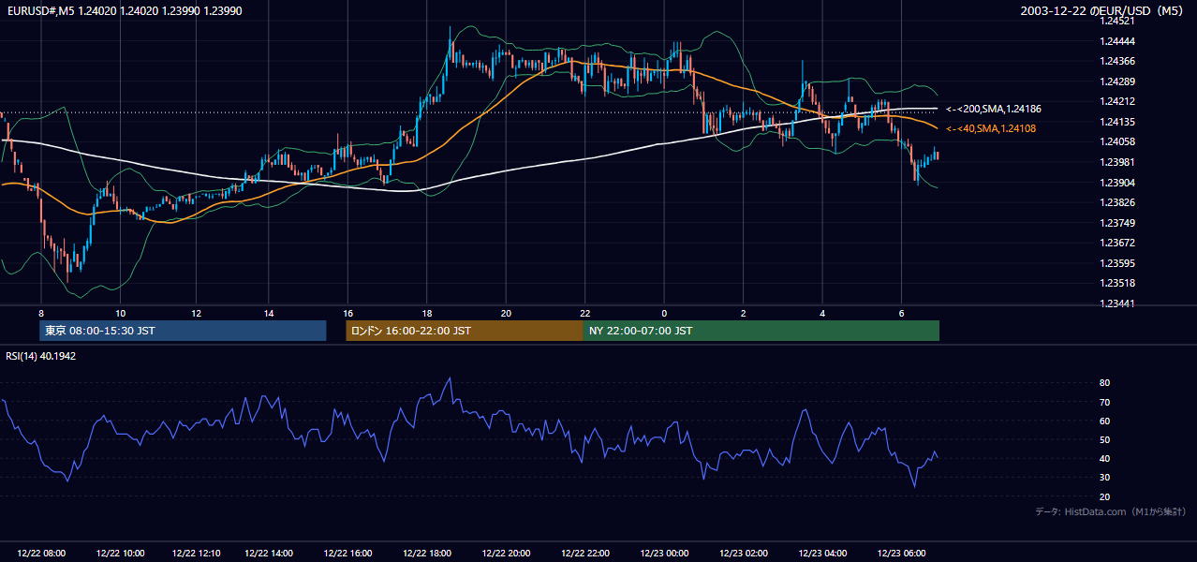Click hour 4 on the price chart hour axis
Viewport: 1197px width, 562px height.
coord(822,313)
